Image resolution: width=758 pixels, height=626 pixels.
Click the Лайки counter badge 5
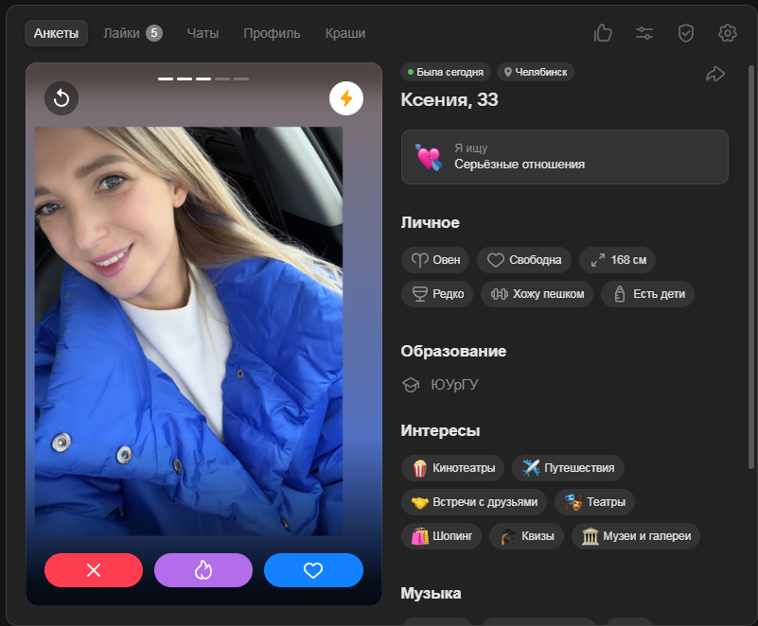pyautogui.click(x=154, y=33)
